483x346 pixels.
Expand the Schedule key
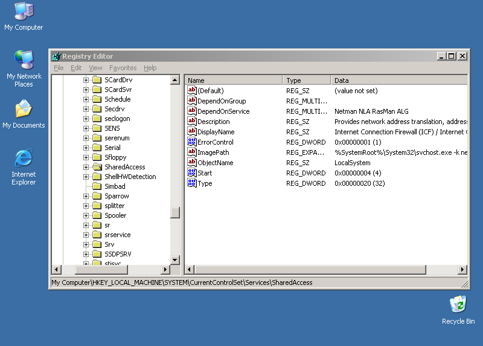click(86, 99)
